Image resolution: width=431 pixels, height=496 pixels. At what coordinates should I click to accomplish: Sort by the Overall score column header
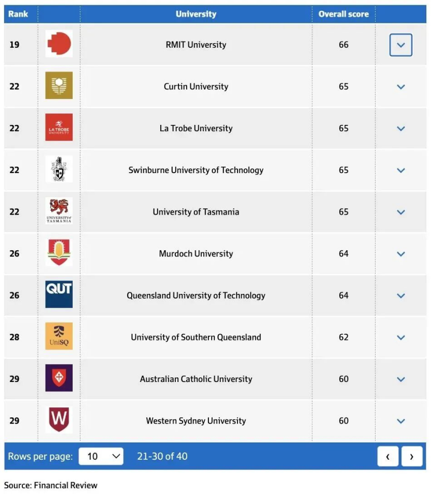pyautogui.click(x=343, y=14)
